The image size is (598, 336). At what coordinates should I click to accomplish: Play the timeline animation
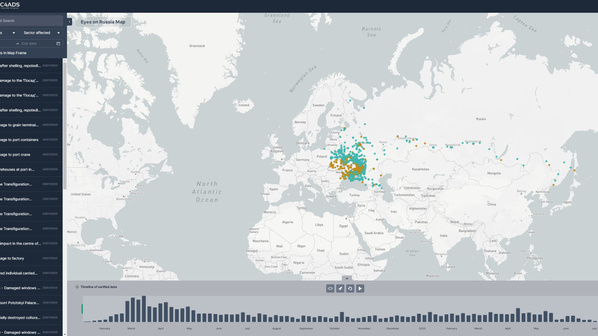(360, 289)
